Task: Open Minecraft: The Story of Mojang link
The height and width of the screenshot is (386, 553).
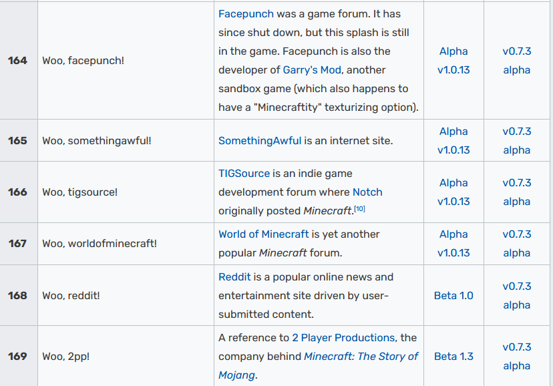Action: click(318, 365)
